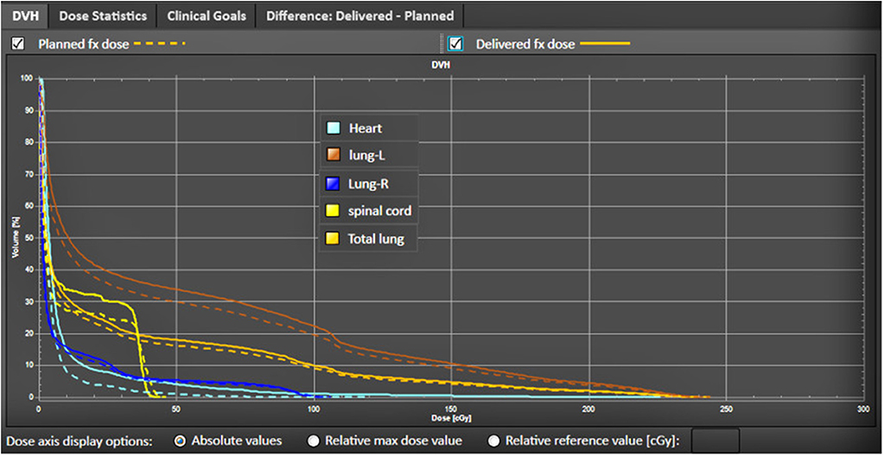Click the Heart cyan legend swatch

(x=334, y=128)
